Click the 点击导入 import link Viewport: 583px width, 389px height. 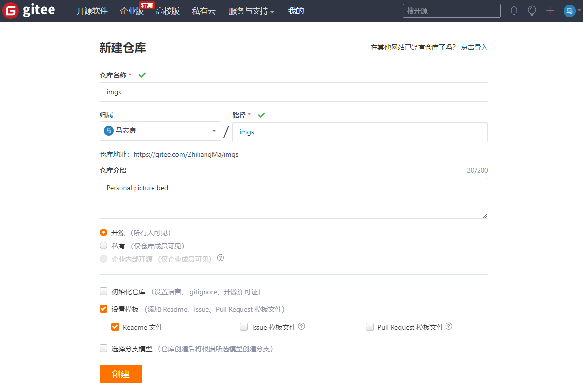click(474, 47)
